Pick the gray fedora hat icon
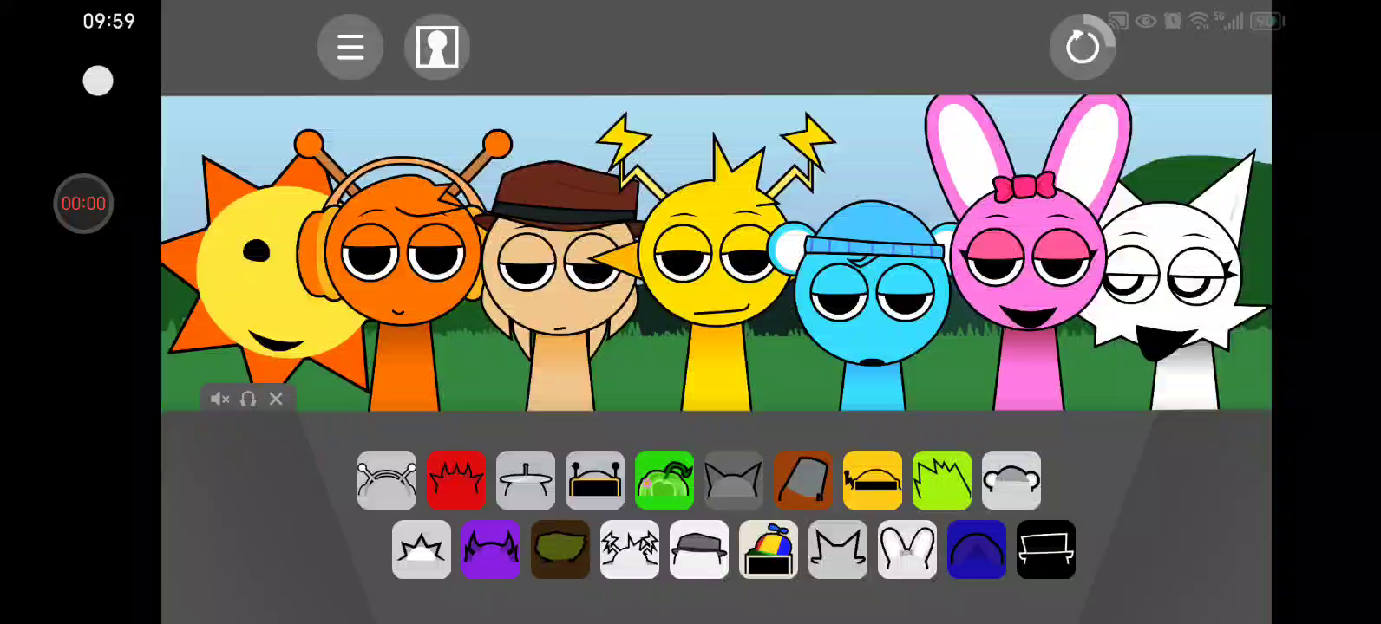 coord(699,549)
